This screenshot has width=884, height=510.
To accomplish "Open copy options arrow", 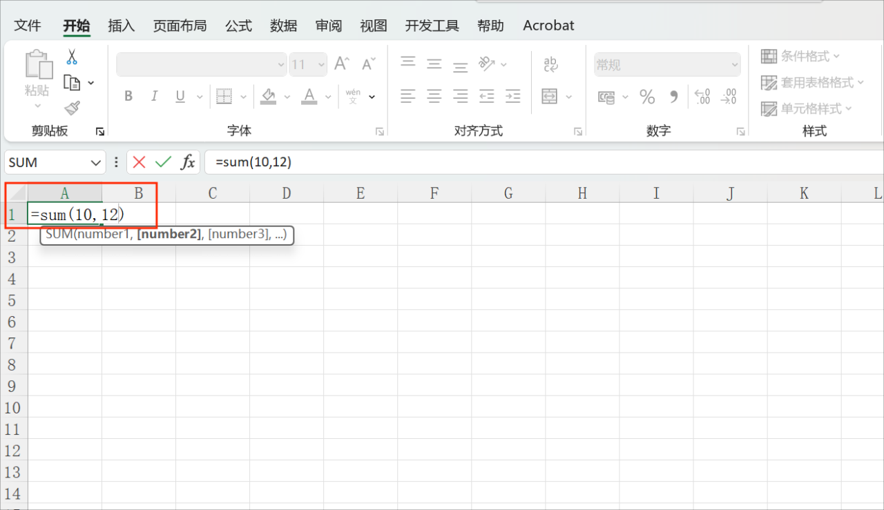I will pos(91,84).
